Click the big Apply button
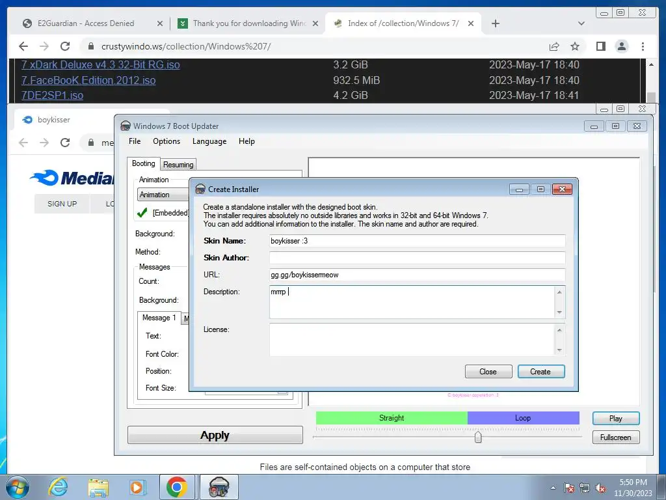Screen dimensions: 666x500 point(215,436)
